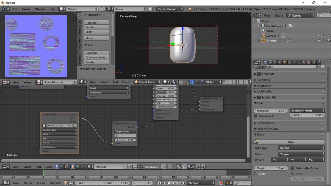The image size is (331, 186).
Task: Click play reverse animation button
Action: (x=168, y=183)
